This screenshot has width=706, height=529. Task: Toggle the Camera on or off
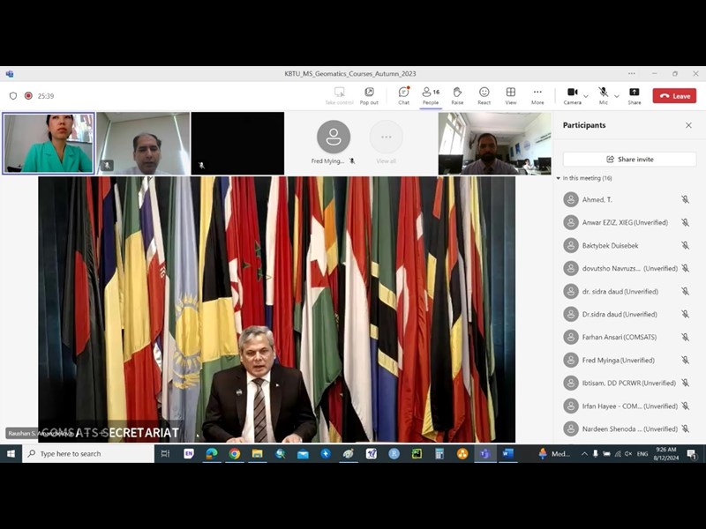click(x=572, y=96)
